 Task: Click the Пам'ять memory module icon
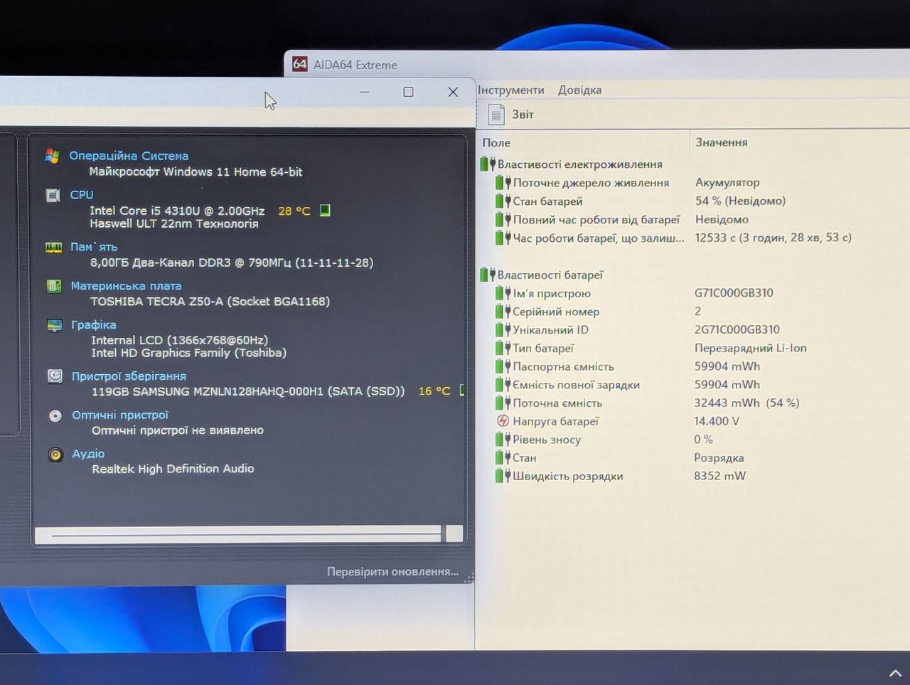[x=53, y=248]
